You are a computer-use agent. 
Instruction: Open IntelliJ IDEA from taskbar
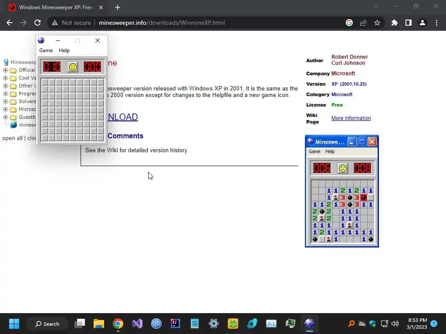tap(175, 324)
